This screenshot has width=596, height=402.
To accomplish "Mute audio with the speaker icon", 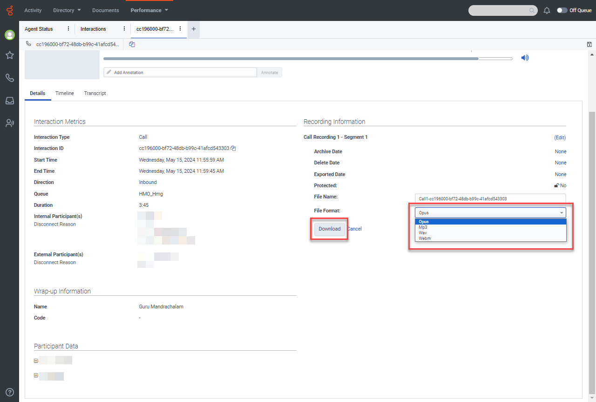I will [525, 58].
